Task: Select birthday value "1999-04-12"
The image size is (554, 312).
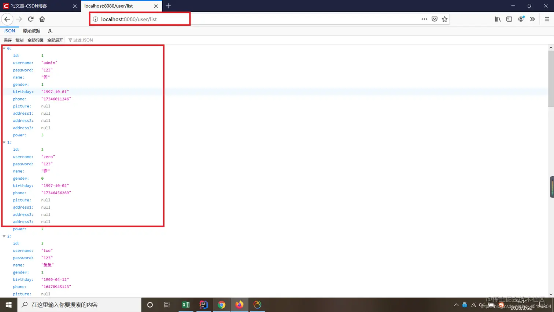Action: click(55, 279)
